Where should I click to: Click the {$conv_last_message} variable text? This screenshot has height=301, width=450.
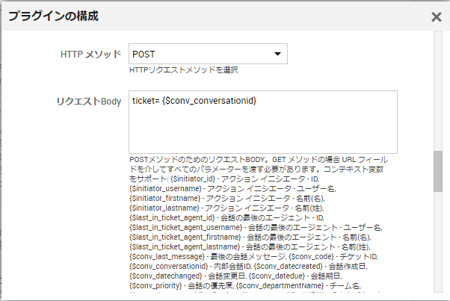click(167, 256)
